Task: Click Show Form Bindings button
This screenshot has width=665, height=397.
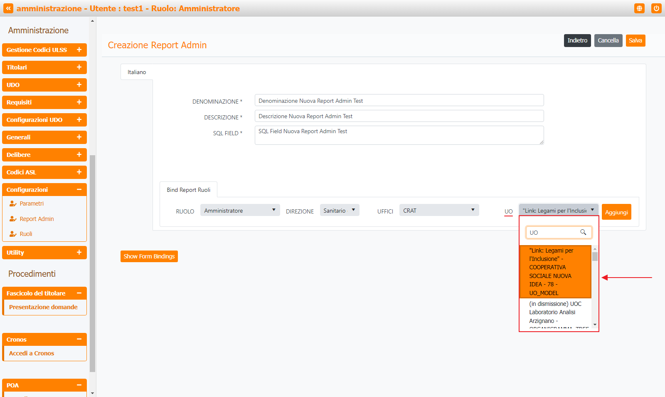Action: coord(149,256)
